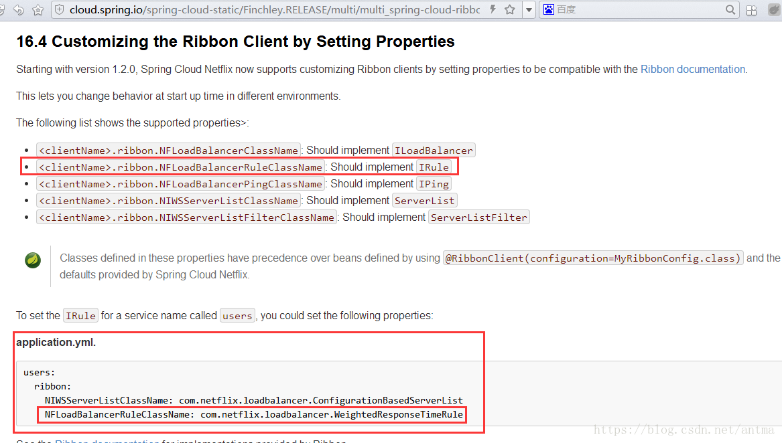Click the "<clientName>.ribbon.NIWSServerListFilterClassName" code text
This screenshot has height=443, width=782.
[x=186, y=217]
